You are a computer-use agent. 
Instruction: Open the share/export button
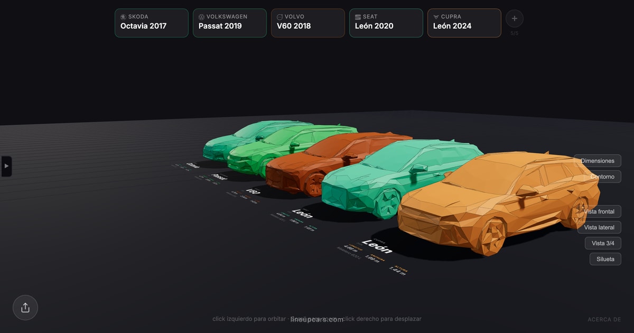pos(25,308)
